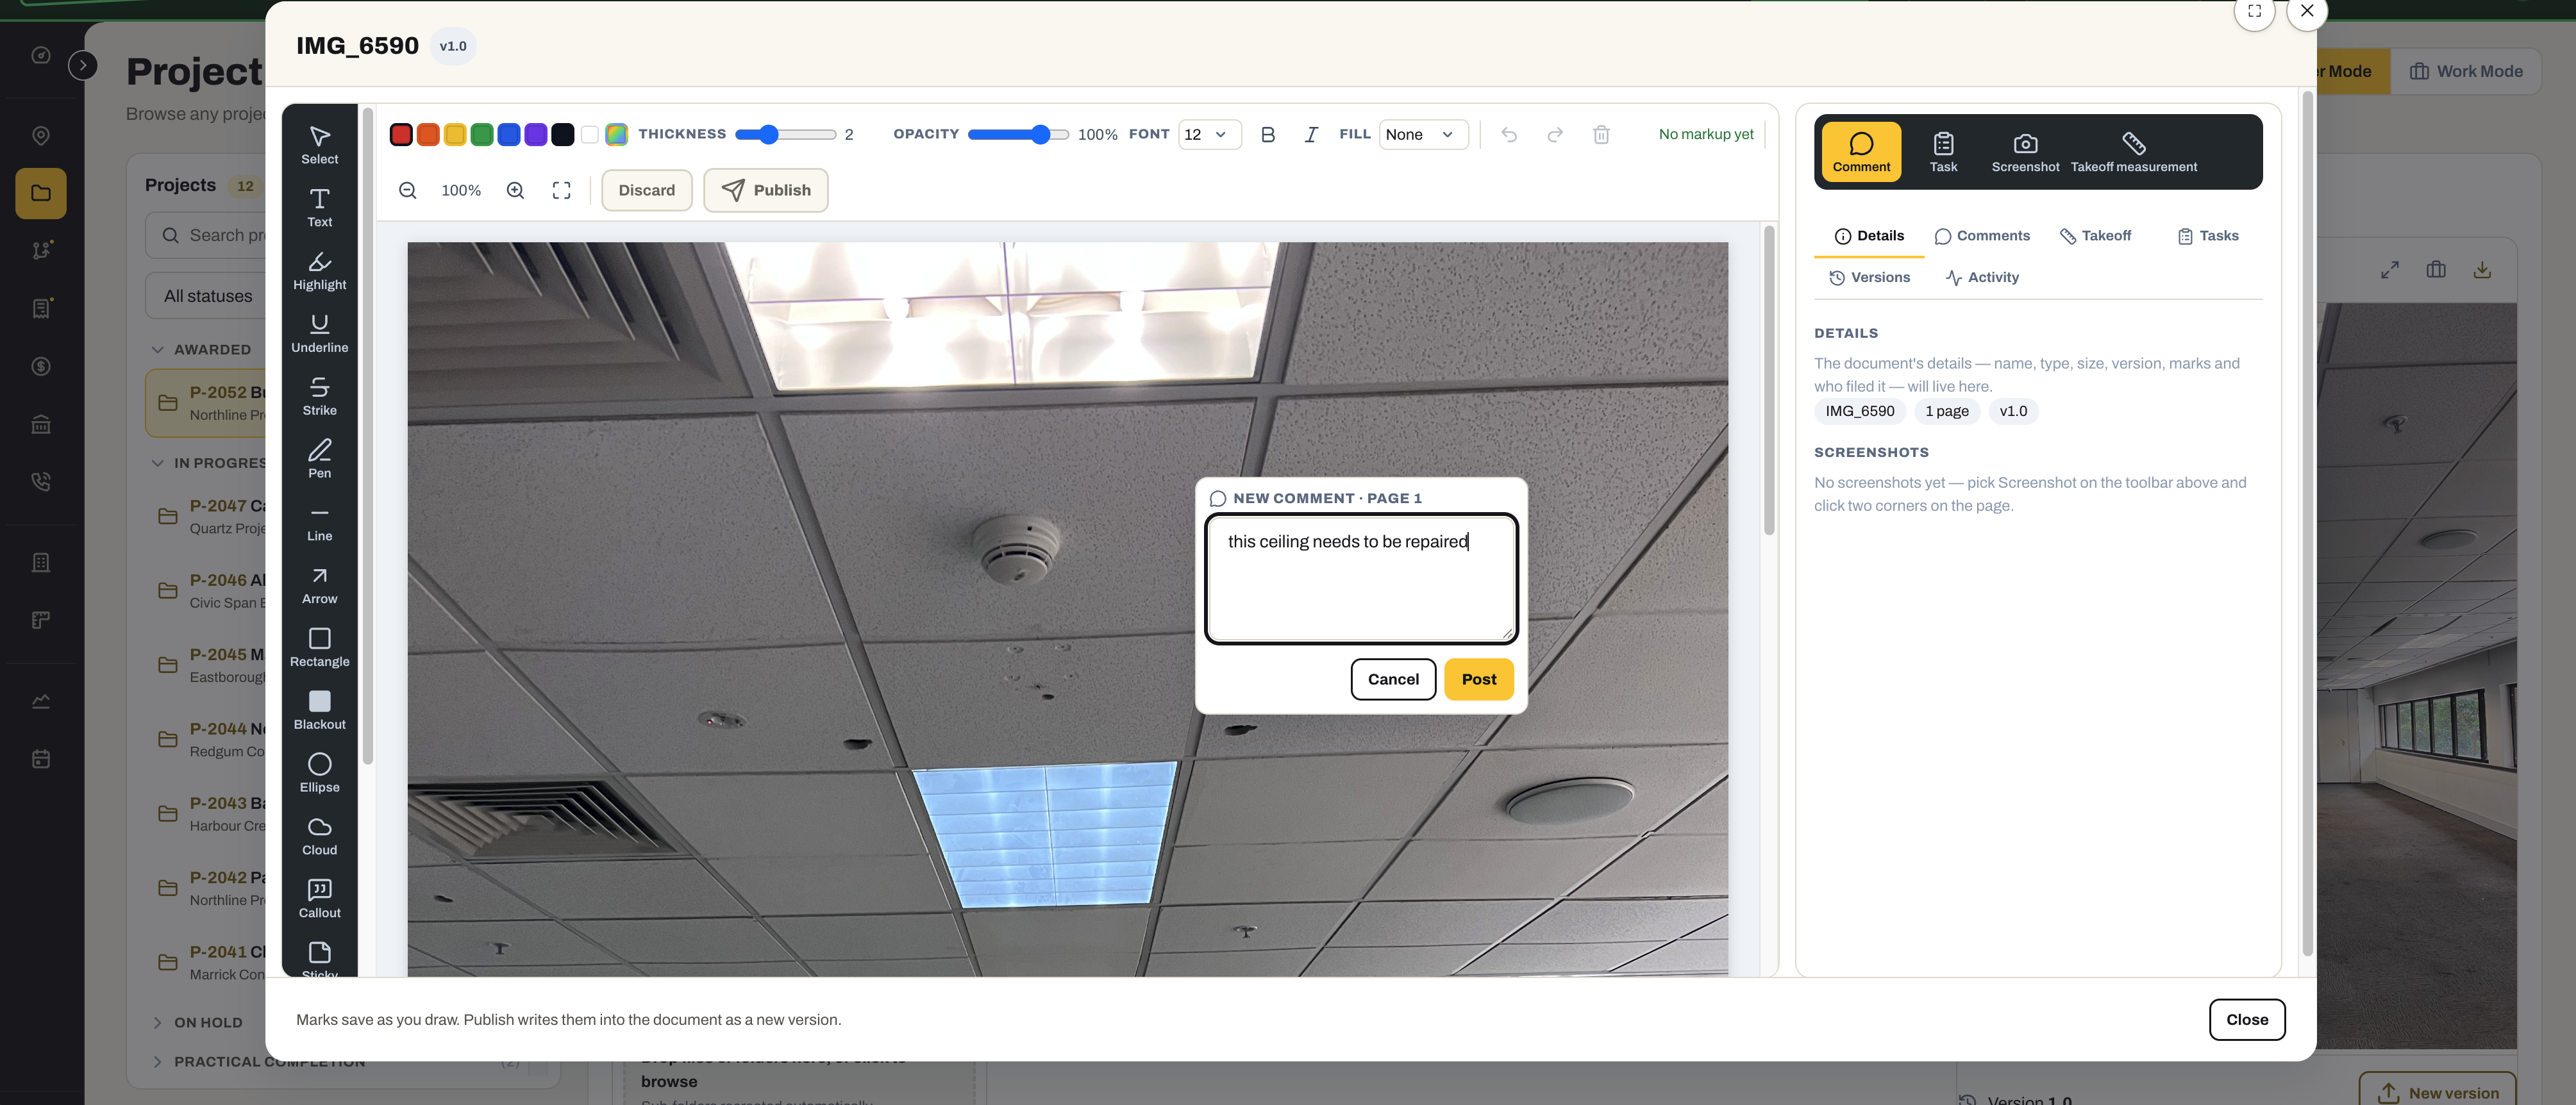Pick the green color swatch
The width and height of the screenshot is (2576, 1105).
482,134
